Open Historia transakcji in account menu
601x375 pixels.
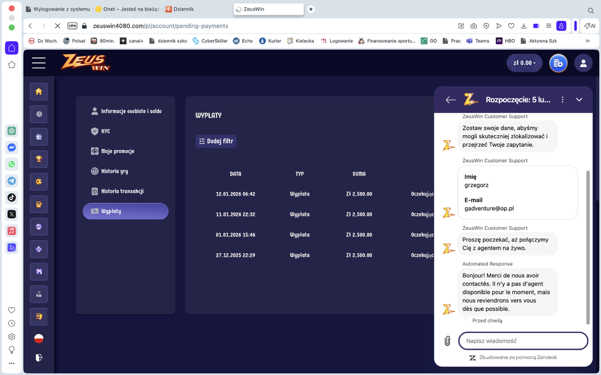point(122,191)
